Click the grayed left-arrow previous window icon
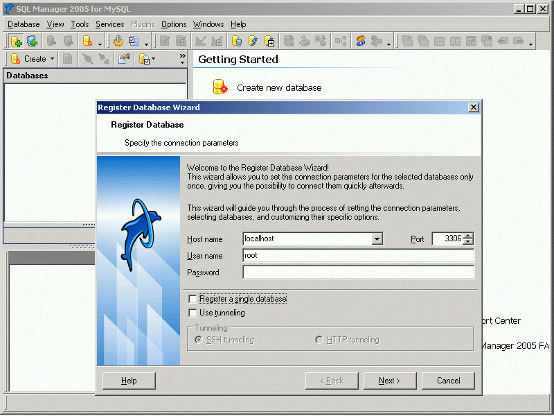Viewport: 554px width, 416px height. (503, 41)
